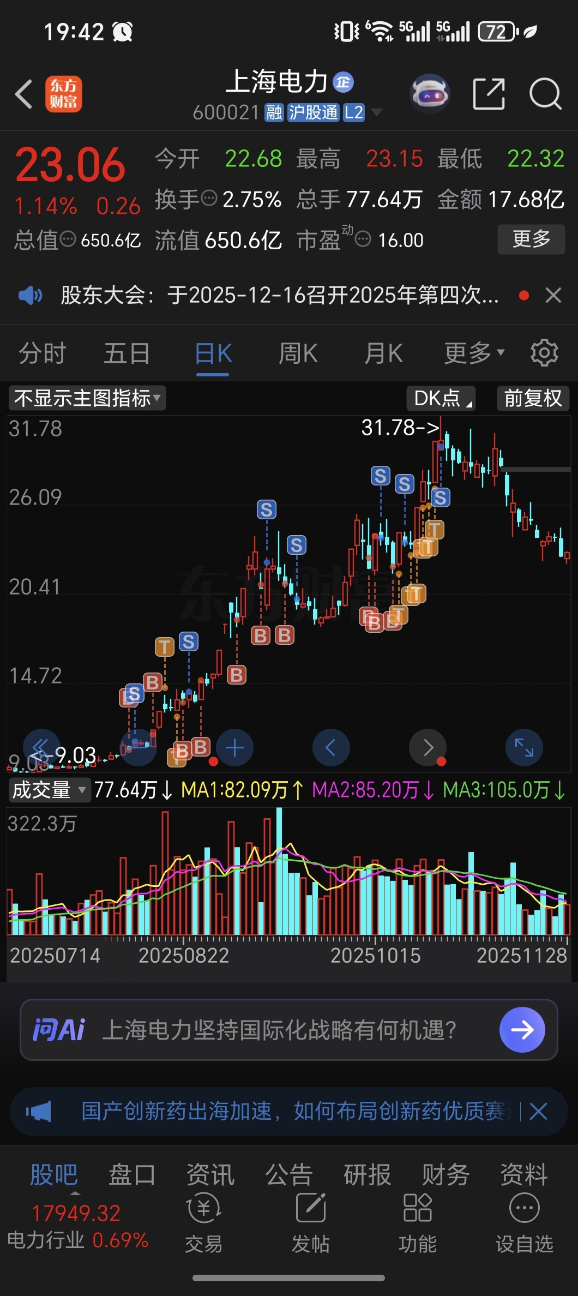
Task: Tap the status bar alarm clock icon
Action: coord(123,32)
